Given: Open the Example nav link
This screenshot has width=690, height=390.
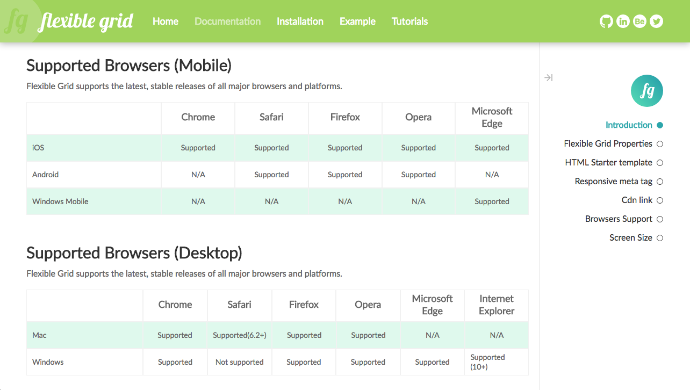Looking at the screenshot, I should 357,21.
